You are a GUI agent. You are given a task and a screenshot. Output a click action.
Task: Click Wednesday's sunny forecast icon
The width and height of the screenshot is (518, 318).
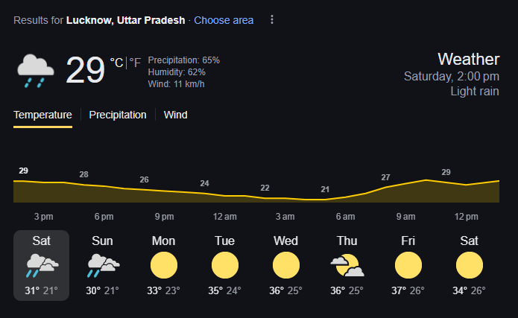285,266
